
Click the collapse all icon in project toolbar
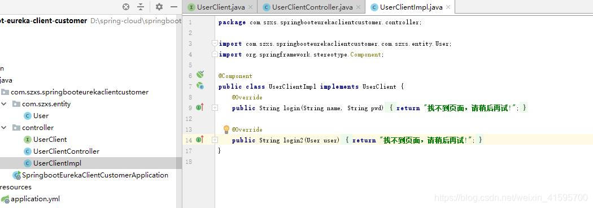point(141,7)
